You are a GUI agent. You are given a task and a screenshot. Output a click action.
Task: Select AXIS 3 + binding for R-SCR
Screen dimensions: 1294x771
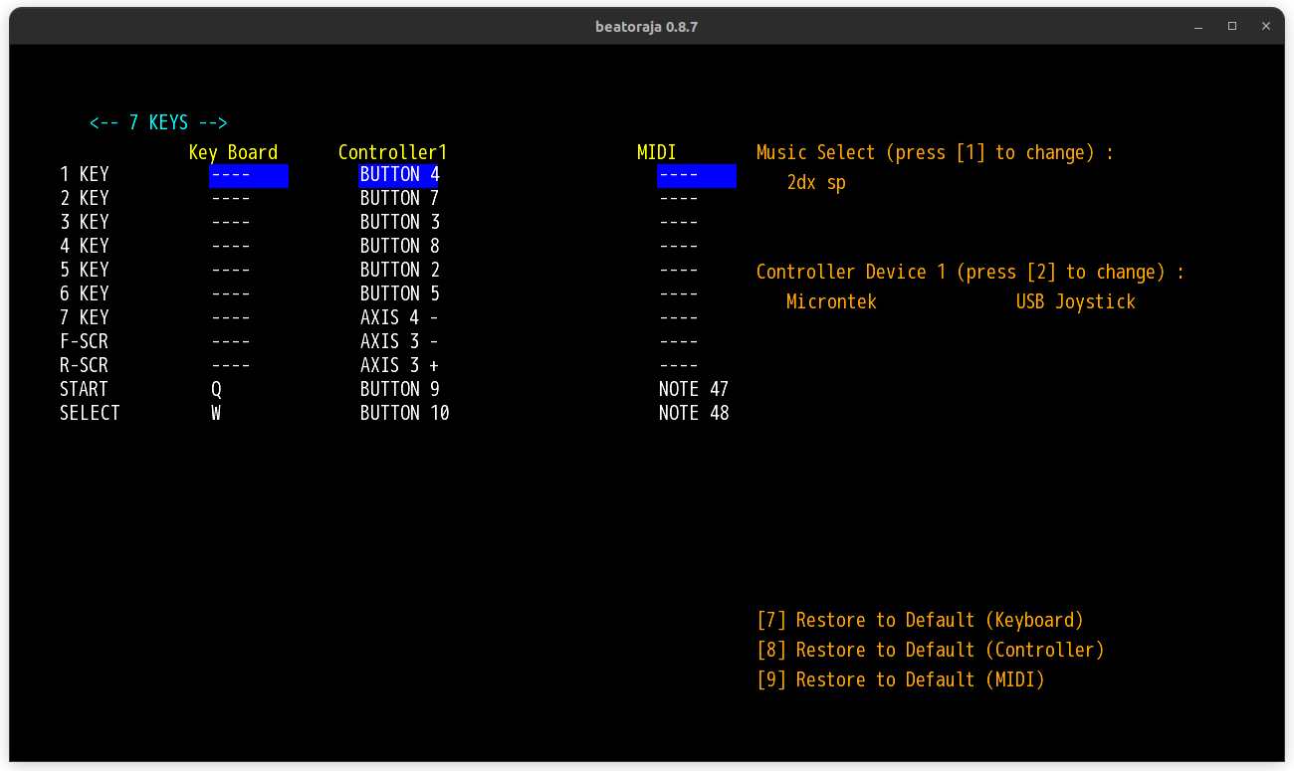[x=399, y=366]
